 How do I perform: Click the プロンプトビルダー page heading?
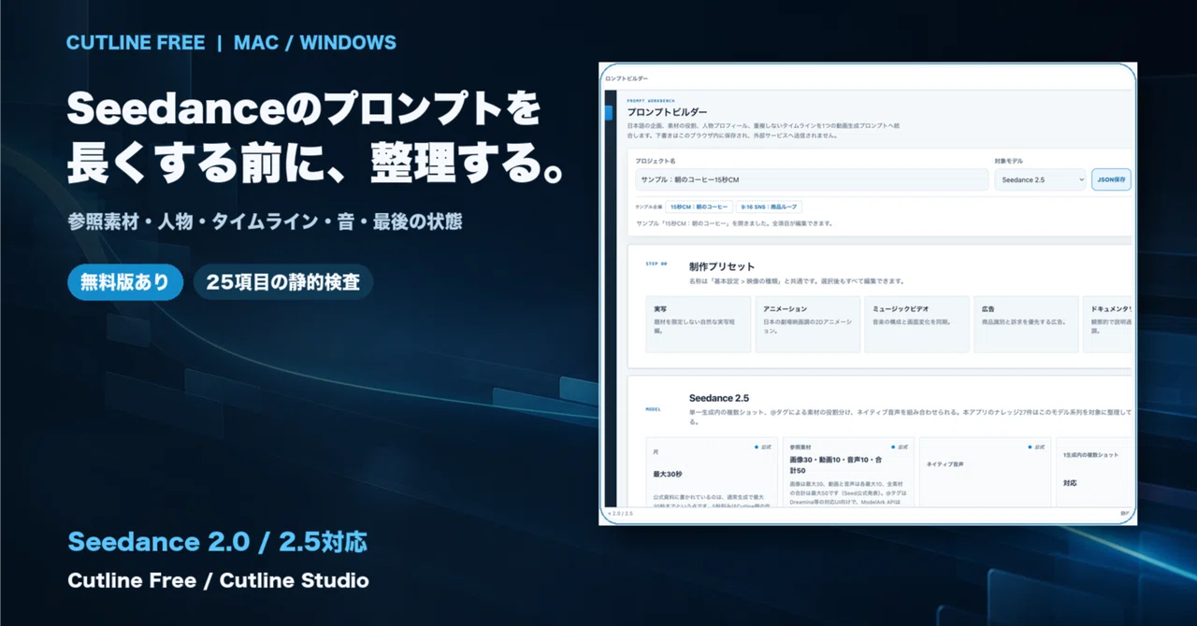pos(667,112)
